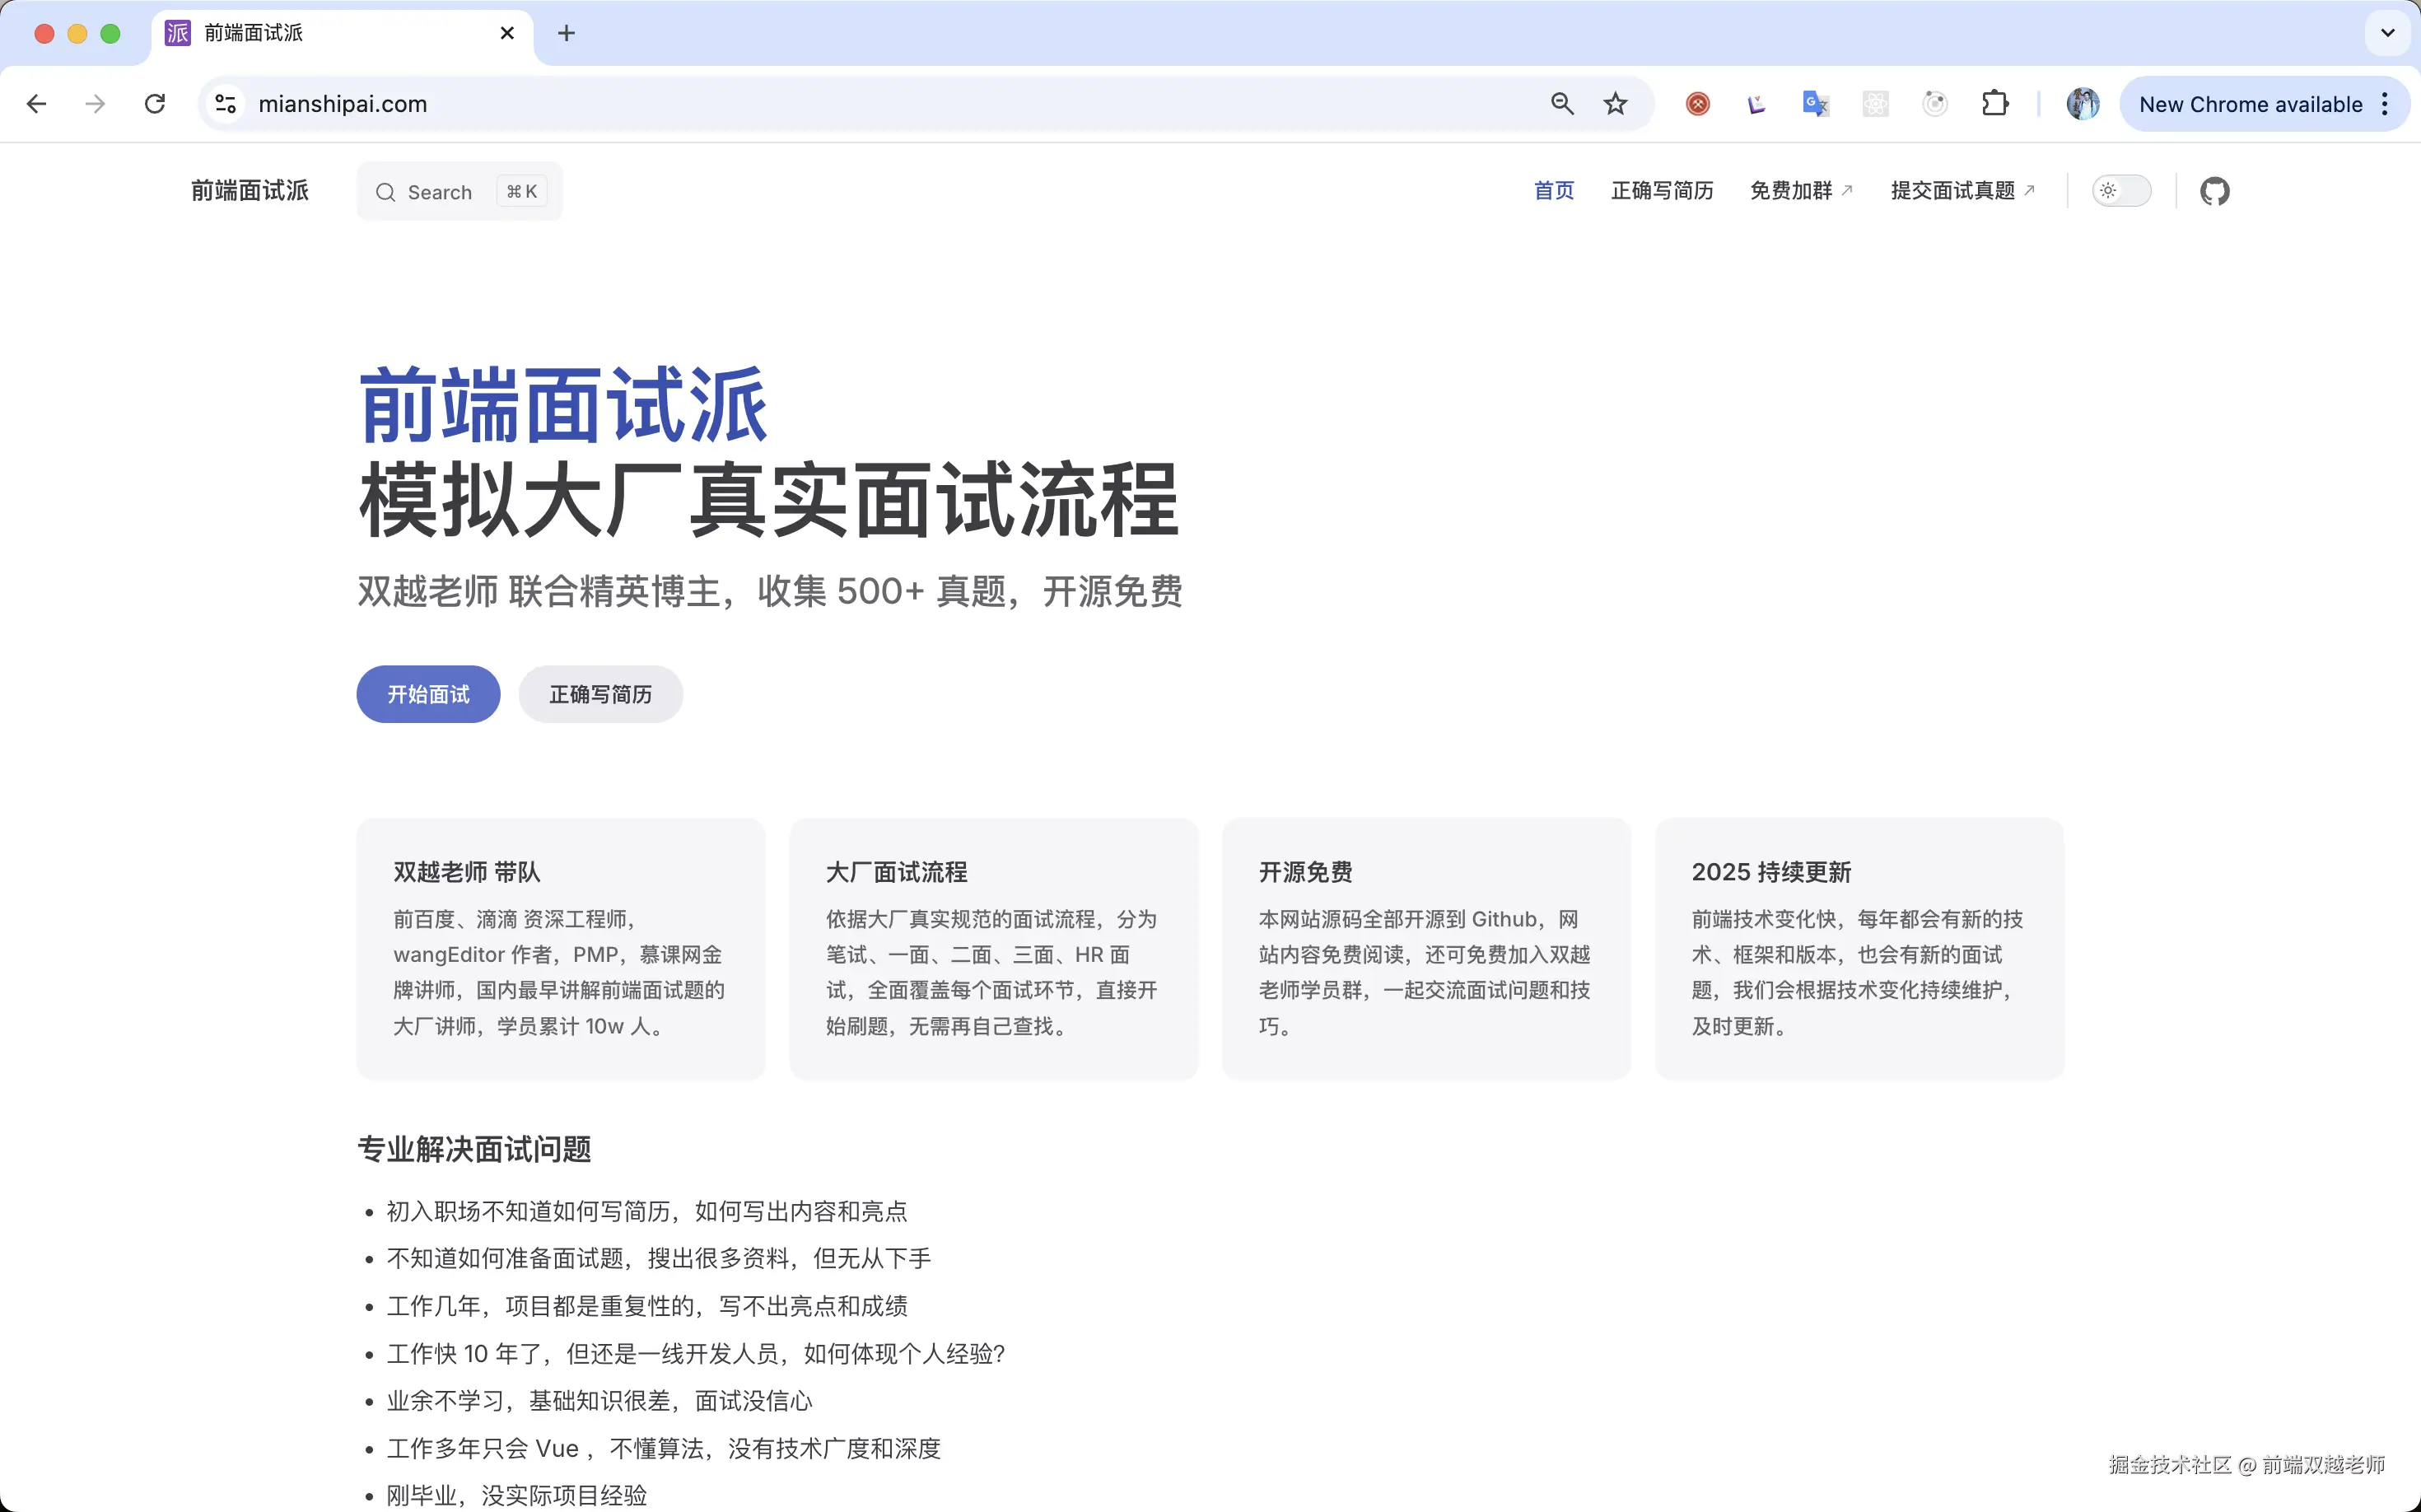
Task: Expand the orbit-shaped extension icon menu
Action: [1934, 103]
